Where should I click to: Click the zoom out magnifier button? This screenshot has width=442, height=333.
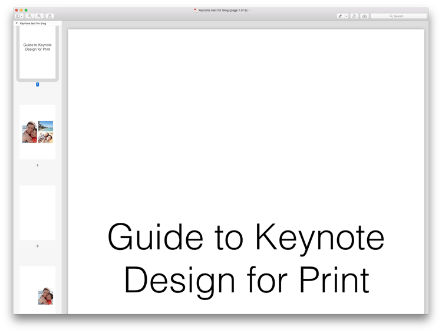(30, 16)
